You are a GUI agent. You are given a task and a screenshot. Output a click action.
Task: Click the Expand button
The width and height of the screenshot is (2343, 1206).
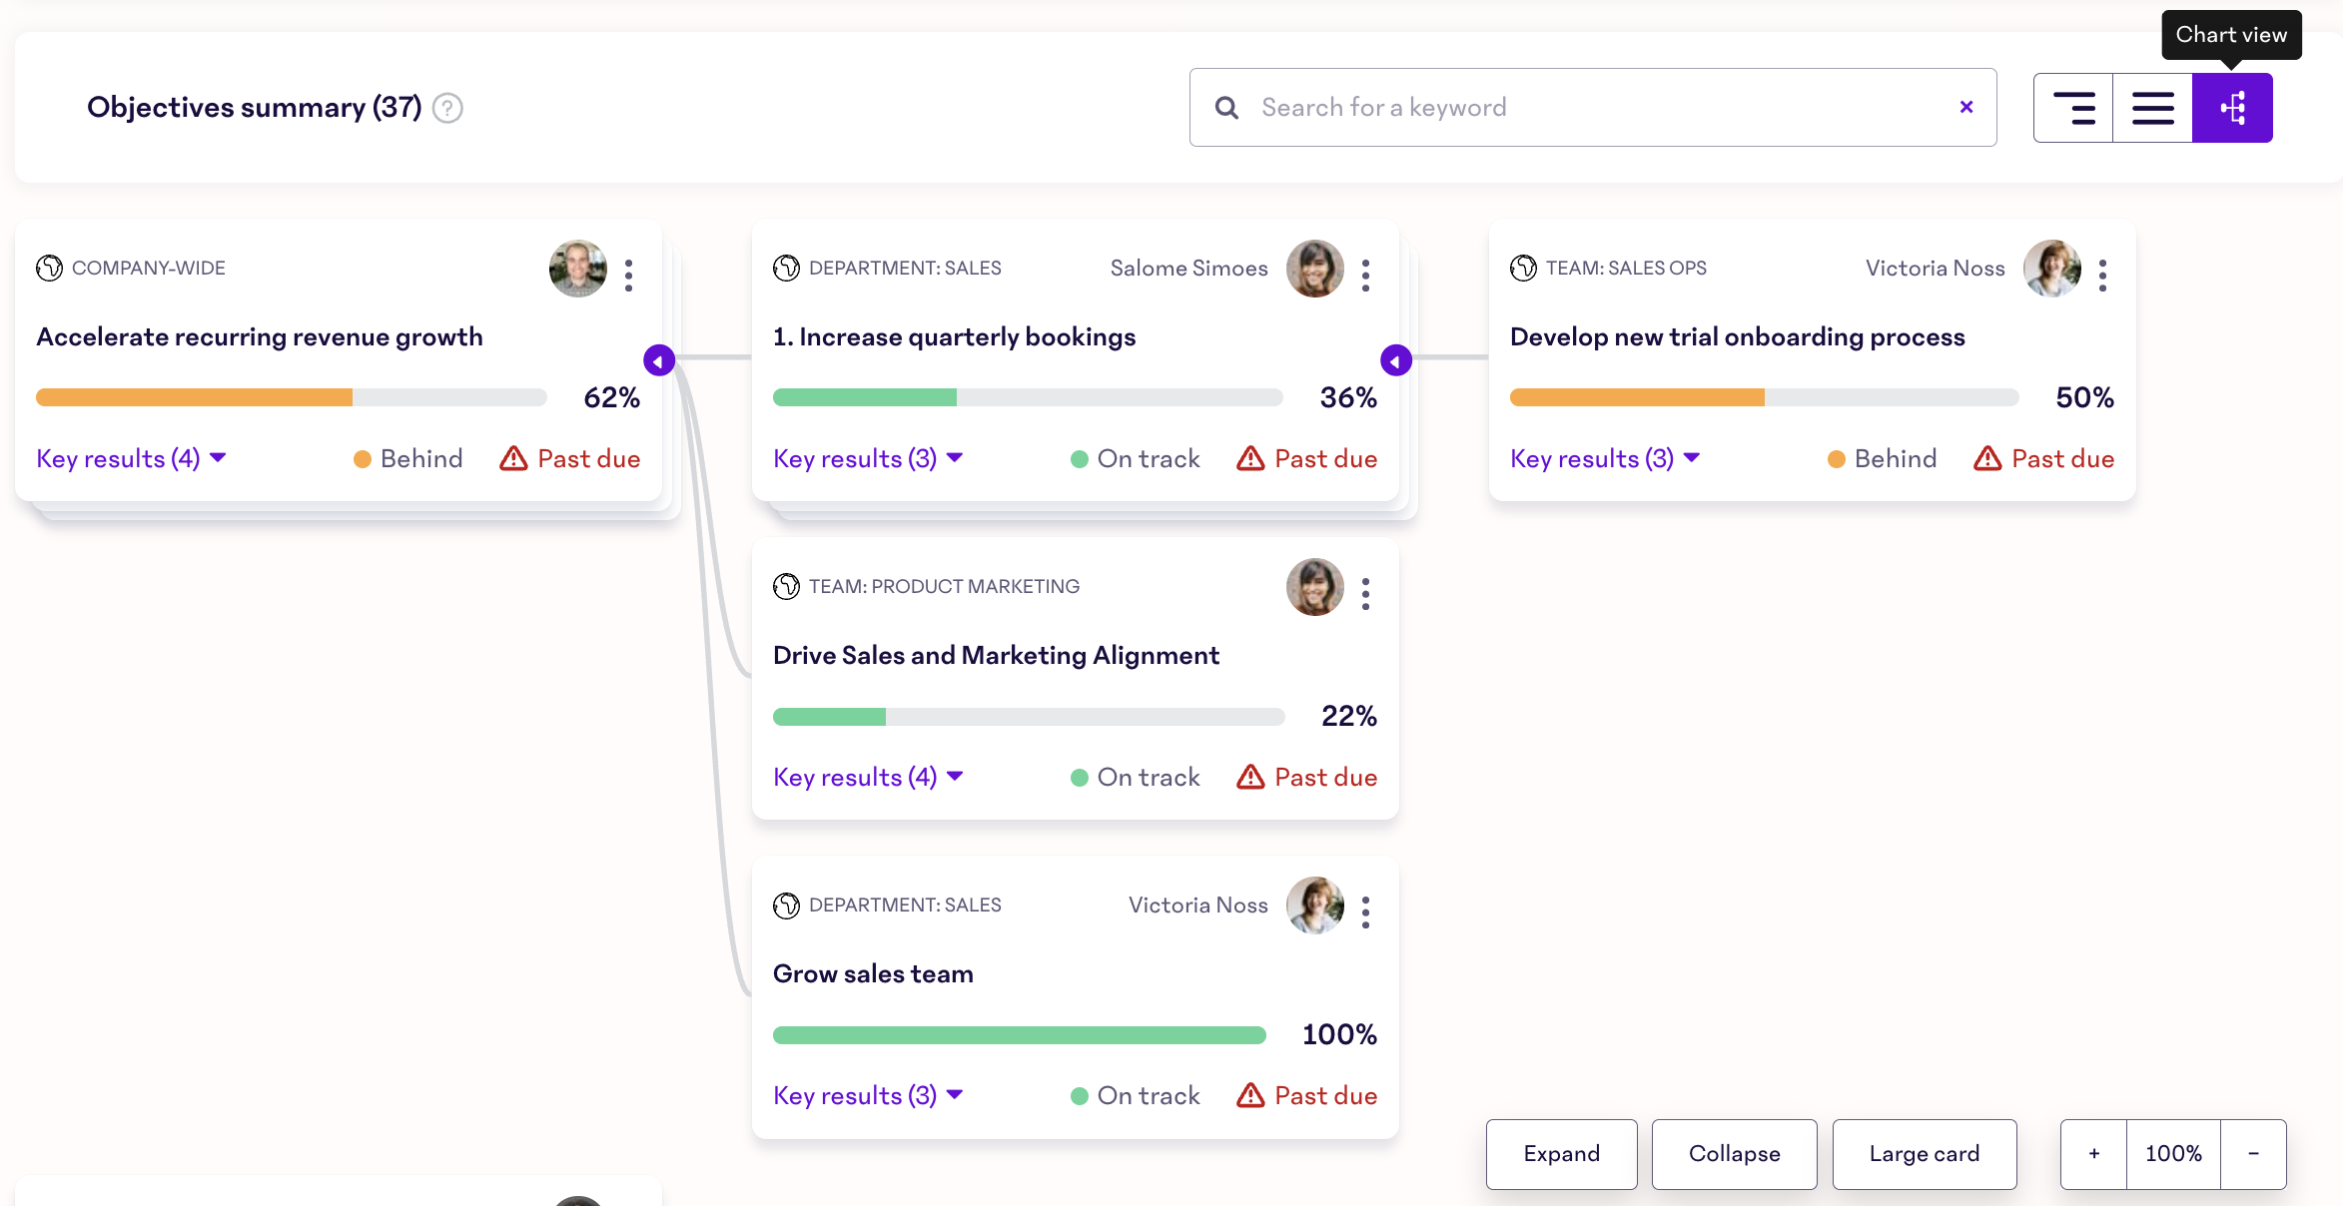point(1561,1154)
